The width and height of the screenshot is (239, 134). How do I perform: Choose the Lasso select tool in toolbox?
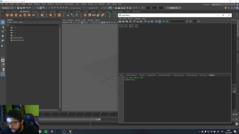tap(3, 27)
